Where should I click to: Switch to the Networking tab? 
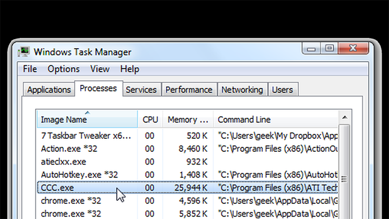242,90
